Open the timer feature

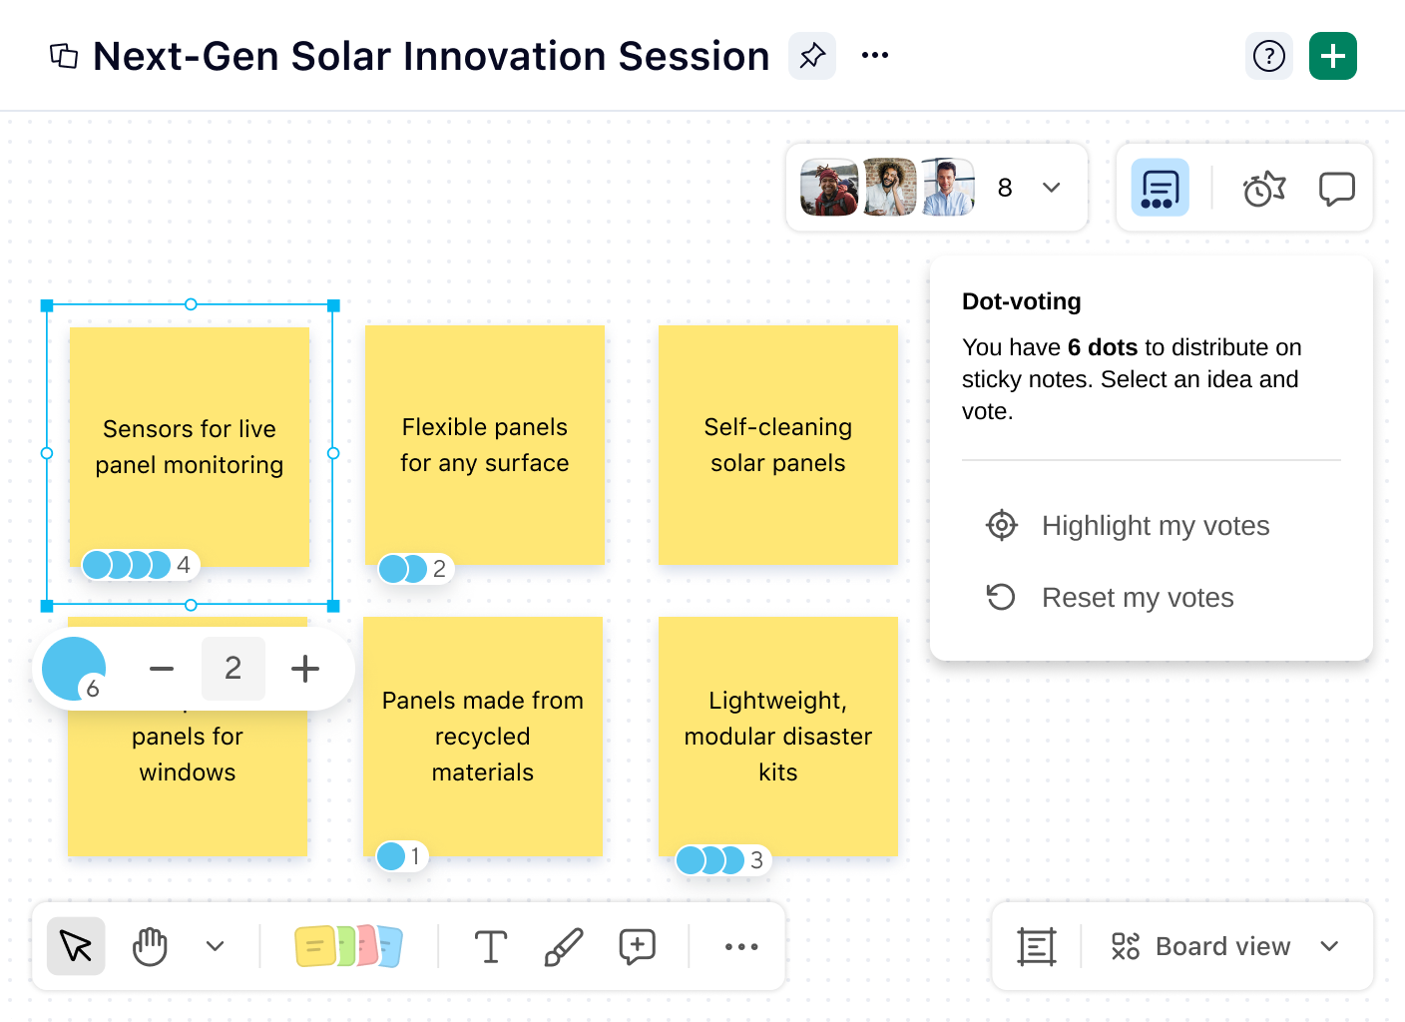point(1262,187)
